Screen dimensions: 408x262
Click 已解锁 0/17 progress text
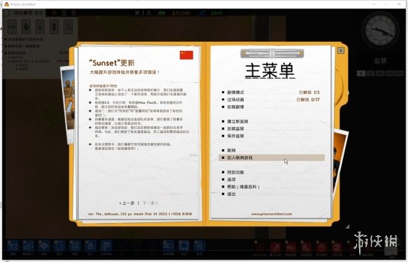pyautogui.click(x=308, y=100)
